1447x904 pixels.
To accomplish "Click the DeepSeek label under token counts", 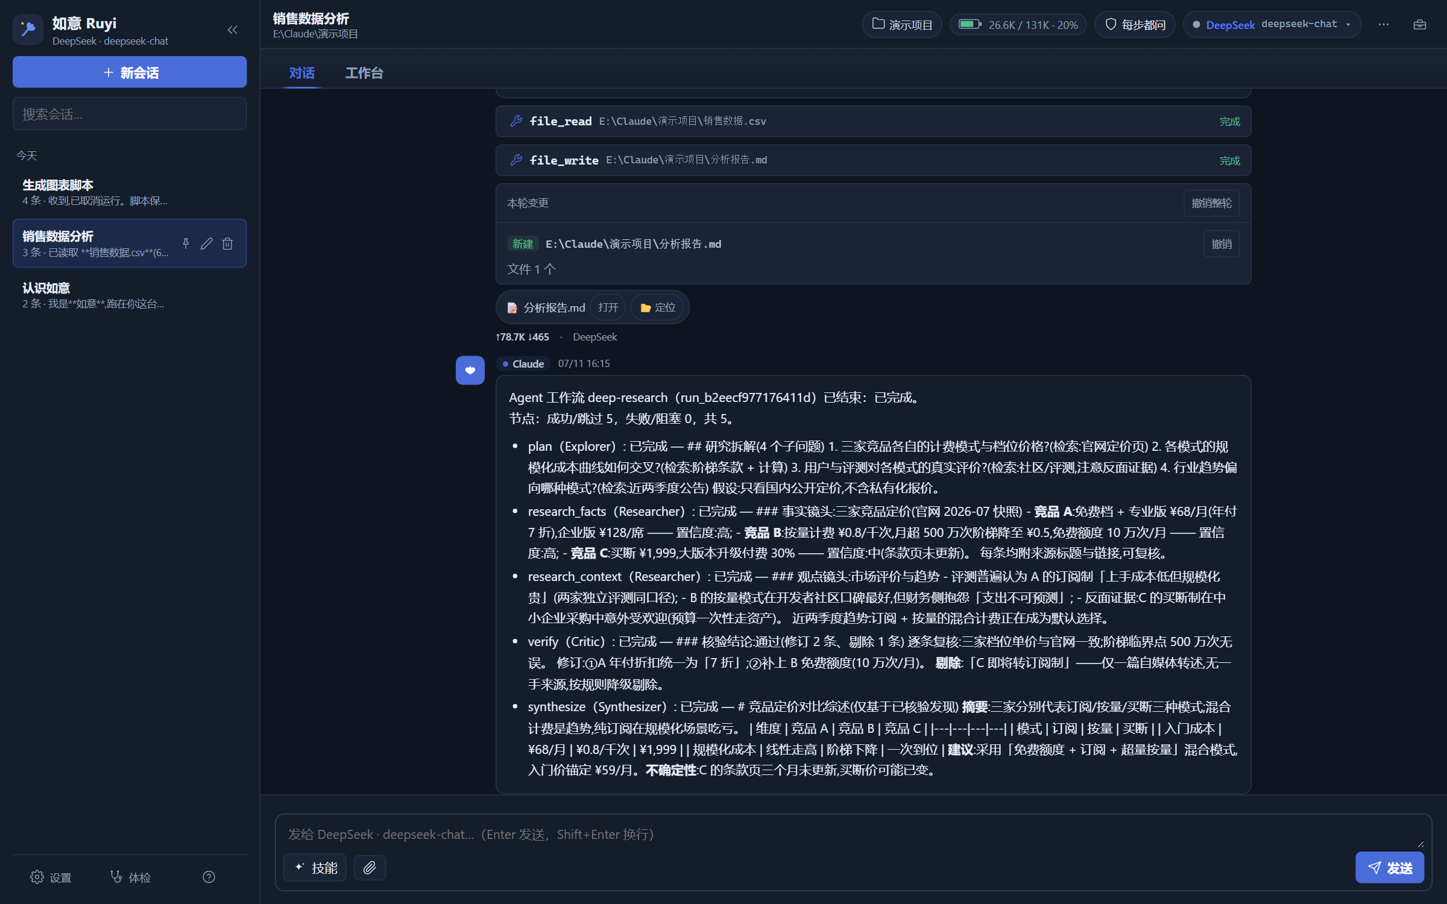I will 594,337.
